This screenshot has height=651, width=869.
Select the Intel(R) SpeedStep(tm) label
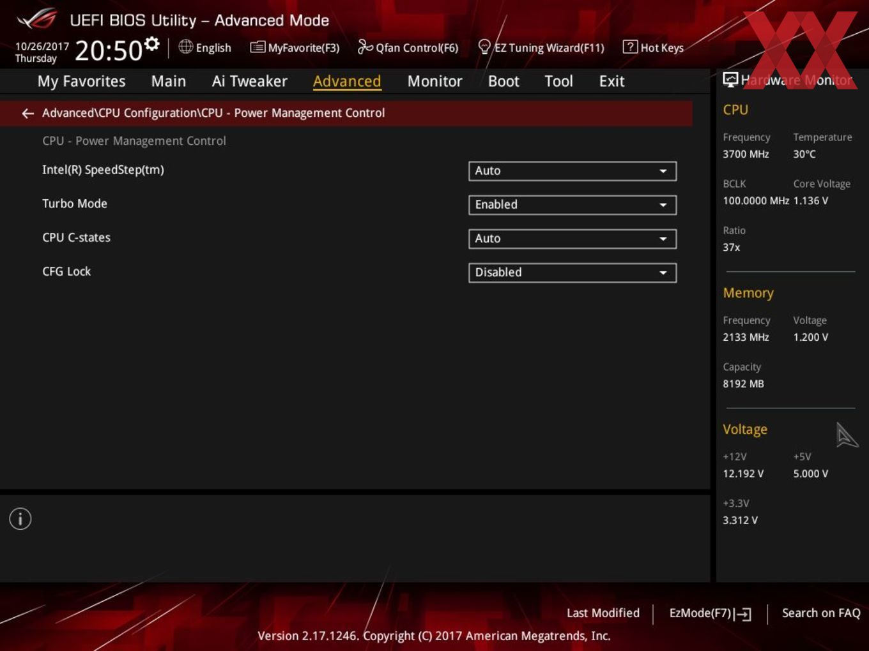103,170
